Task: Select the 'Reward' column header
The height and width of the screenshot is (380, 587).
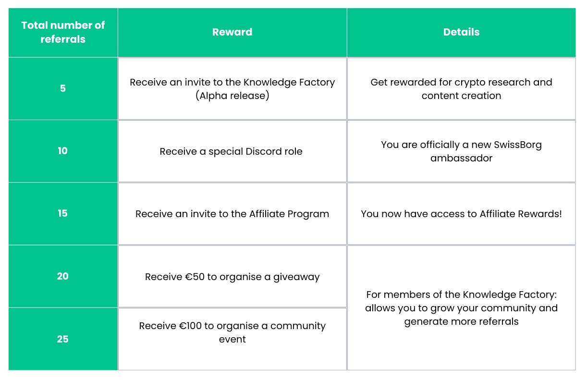Action: (x=232, y=32)
